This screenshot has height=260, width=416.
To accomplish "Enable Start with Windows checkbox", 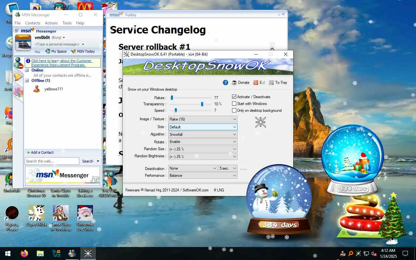I will 234,104.
